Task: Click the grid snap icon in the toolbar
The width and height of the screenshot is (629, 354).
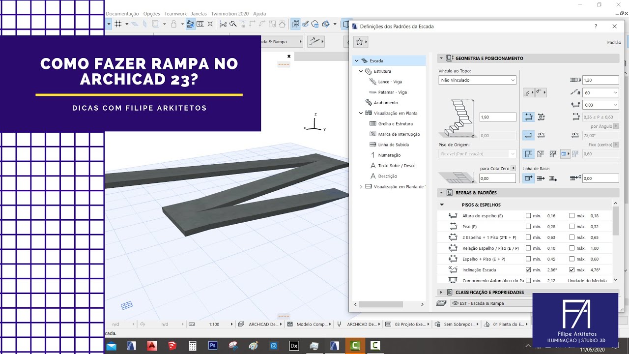Action: tap(118, 24)
